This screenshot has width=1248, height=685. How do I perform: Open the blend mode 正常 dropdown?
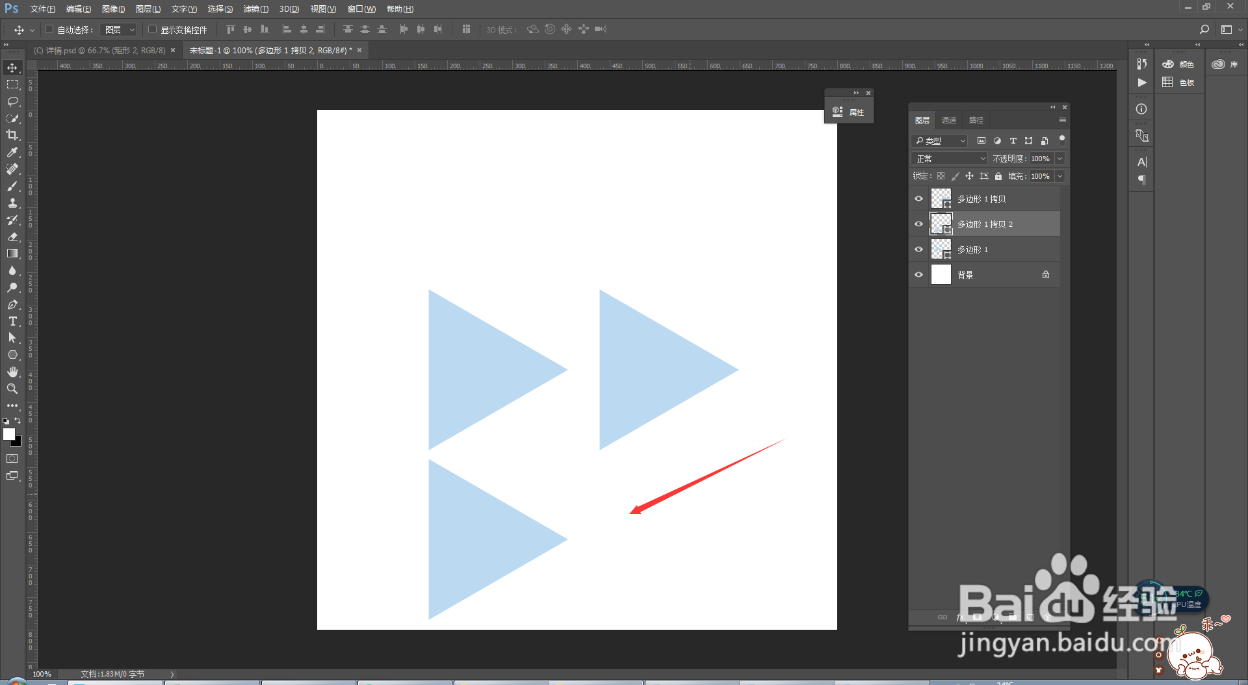(950, 159)
